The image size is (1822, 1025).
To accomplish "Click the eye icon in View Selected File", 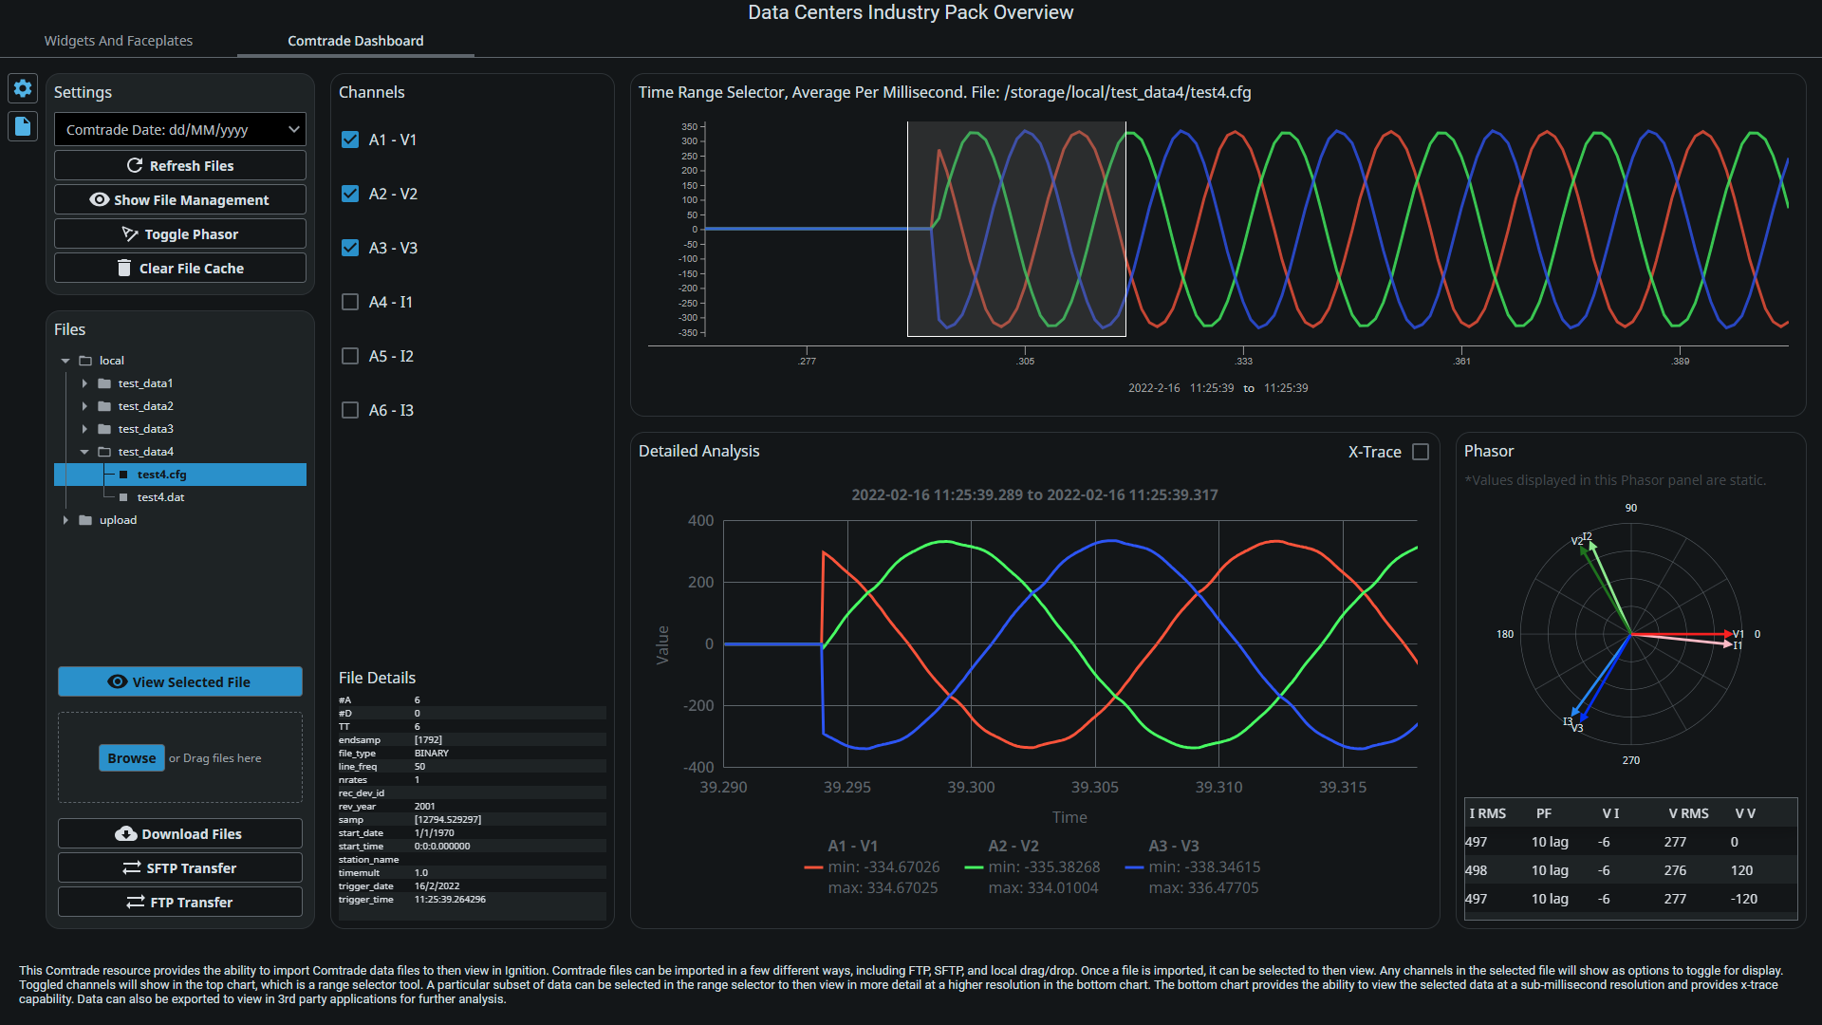I will pyautogui.click(x=118, y=681).
